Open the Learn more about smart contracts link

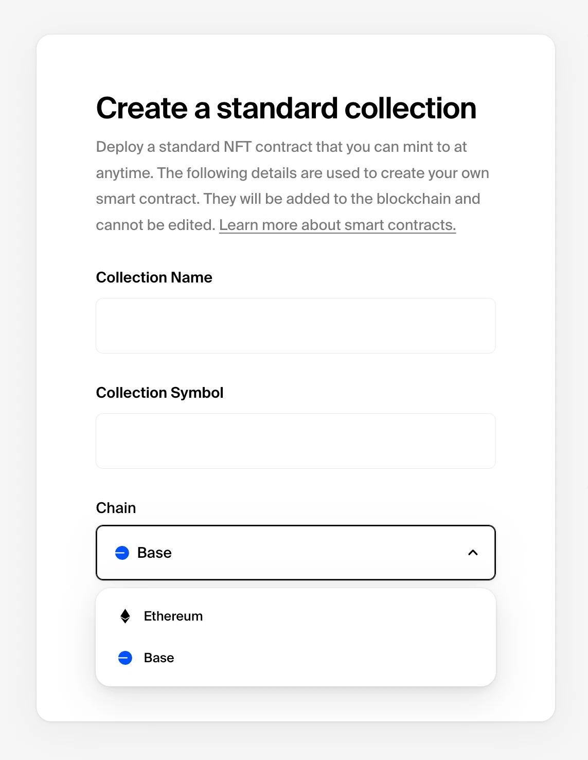tap(337, 225)
